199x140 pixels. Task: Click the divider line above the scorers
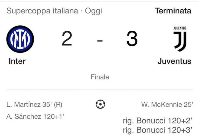100,90
